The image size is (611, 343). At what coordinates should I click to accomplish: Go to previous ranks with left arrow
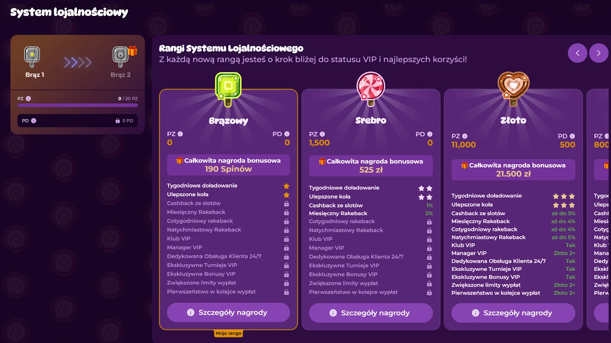(x=577, y=53)
